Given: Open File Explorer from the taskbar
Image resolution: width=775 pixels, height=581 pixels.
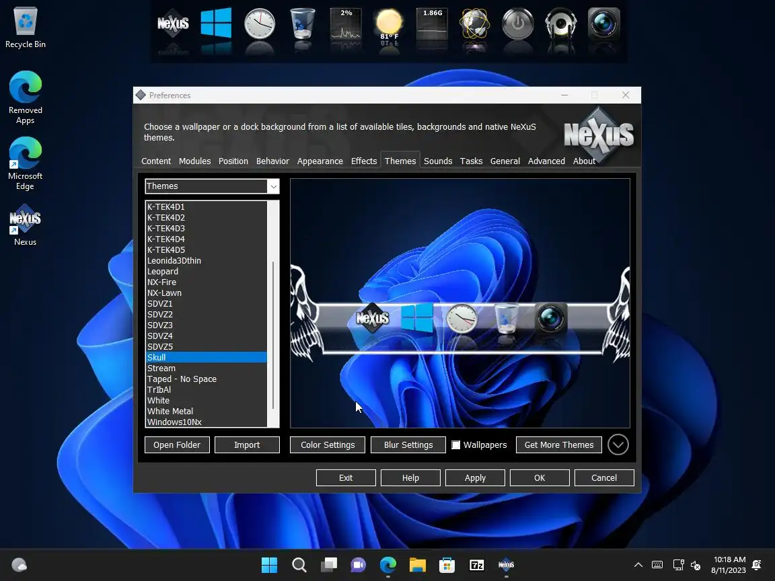Looking at the screenshot, I should pyautogui.click(x=418, y=565).
